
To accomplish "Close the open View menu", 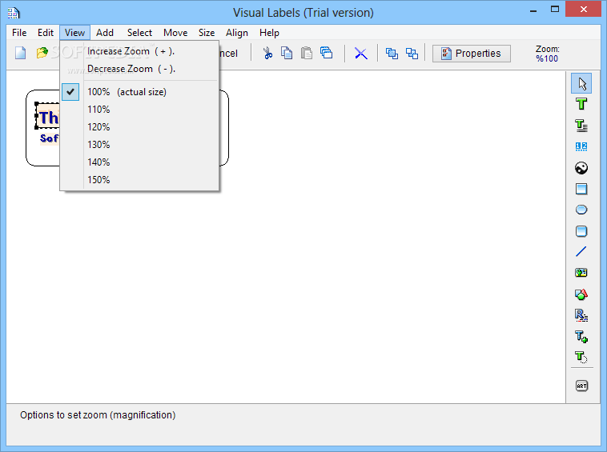I will pos(74,33).
